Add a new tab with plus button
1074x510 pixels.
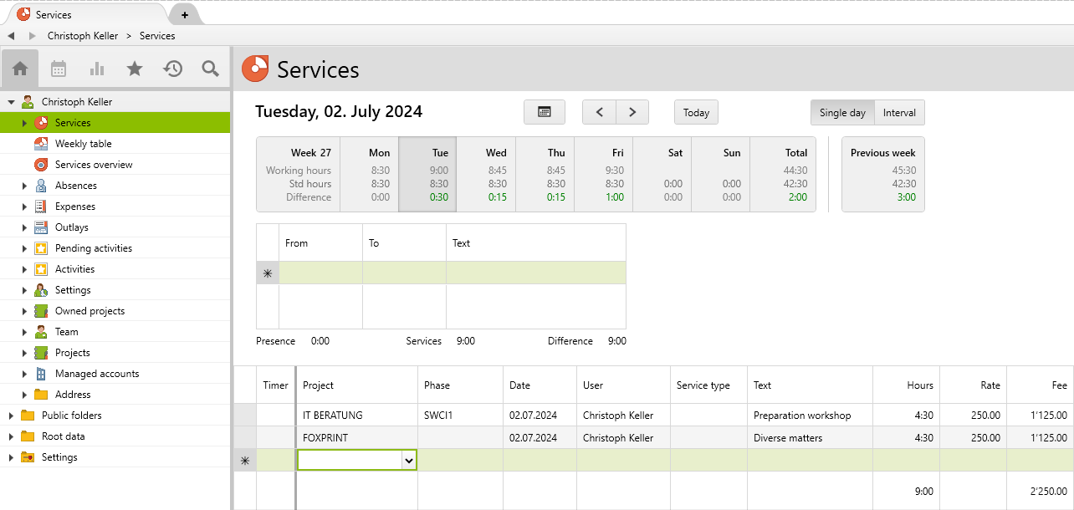pos(184,14)
